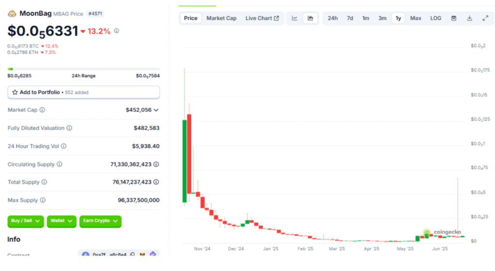Toggle LOG scale on the chart

click(x=436, y=18)
